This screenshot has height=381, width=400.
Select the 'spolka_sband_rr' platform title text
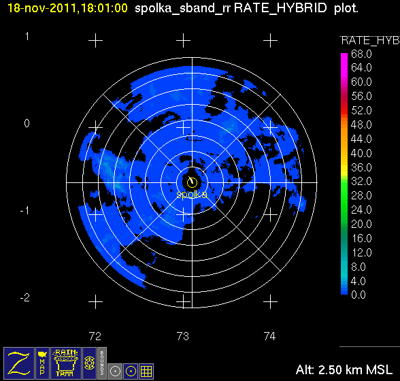182,8
